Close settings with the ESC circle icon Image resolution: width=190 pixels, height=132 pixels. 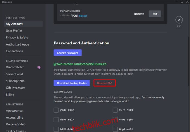pyautogui.click(x=179, y=20)
